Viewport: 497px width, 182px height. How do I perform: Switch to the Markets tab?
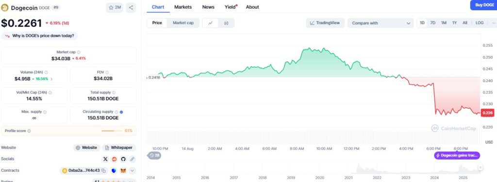click(183, 7)
